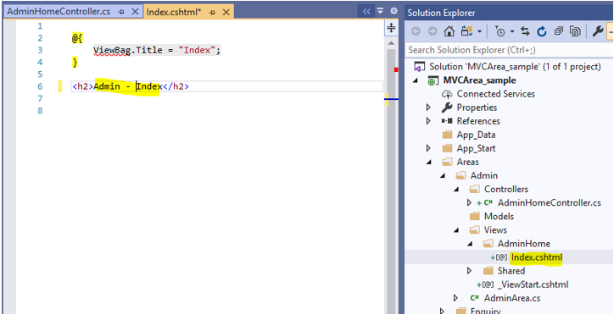
Task: Click 'Admin - Index' heading text in editor
Action: [x=128, y=86]
